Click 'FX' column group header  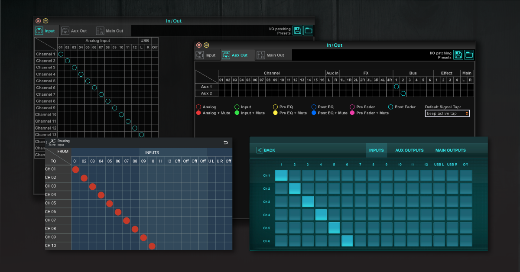[x=366, y=73]
